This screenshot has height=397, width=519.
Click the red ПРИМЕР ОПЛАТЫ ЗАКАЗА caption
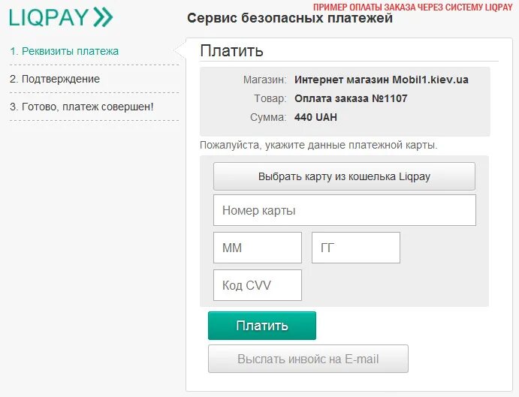click(x=413, y=7)
